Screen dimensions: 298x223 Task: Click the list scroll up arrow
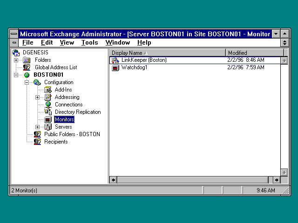[x=284, y=61]
